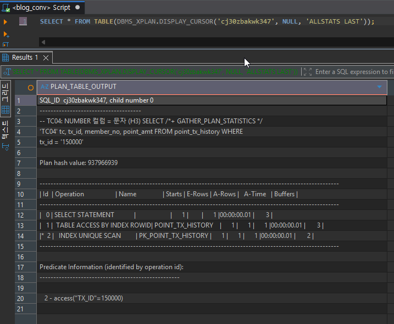The height and width of the screenshot is (324, 394).
Task: Select the SELECT STATEMENT plan row
Action: (x=212, y=215)
